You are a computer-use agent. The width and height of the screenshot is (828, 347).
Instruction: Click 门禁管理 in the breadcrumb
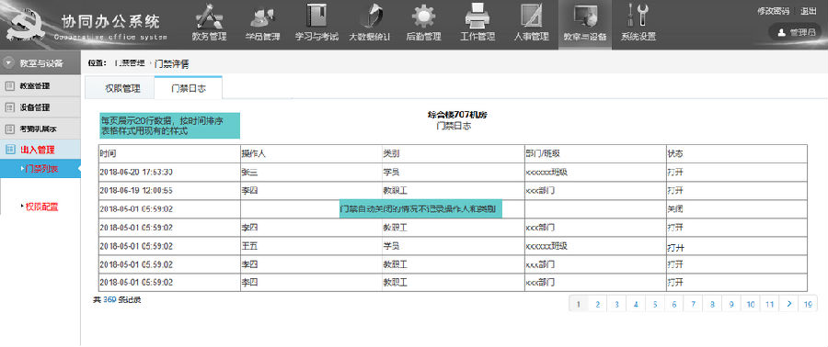(130, 63)
